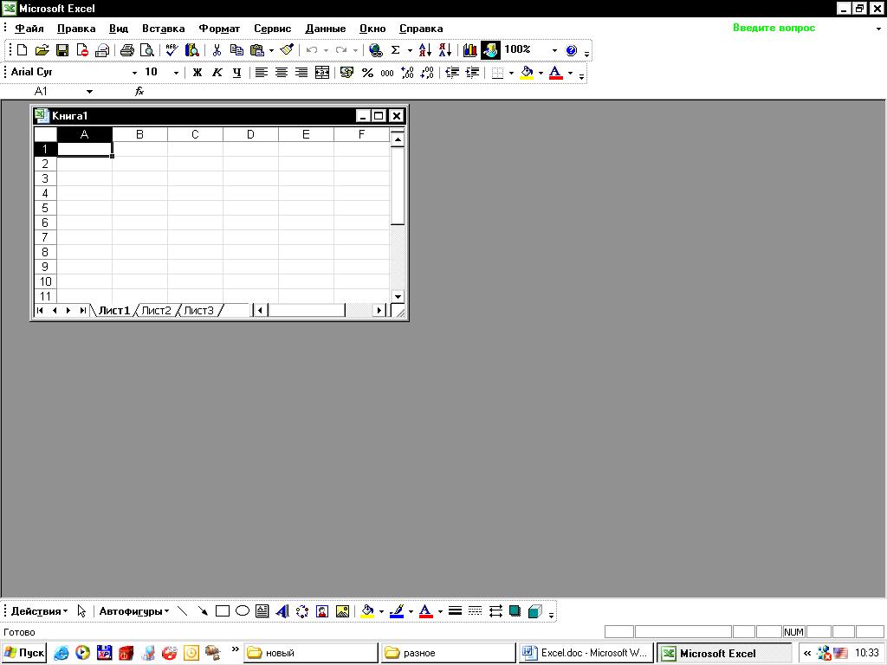The width and height of the screenshot is (887, 665).
Task: Increase indent icon in formatting toolbar
Action: (472, 73)
